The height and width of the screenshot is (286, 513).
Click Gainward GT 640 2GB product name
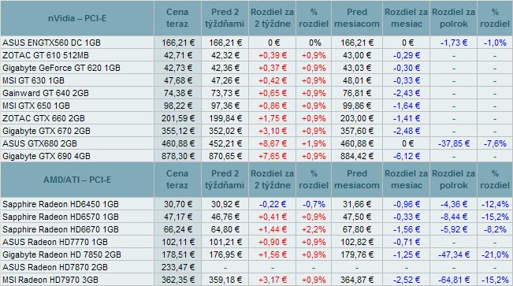pyautogui.click(x=46, y=93)
